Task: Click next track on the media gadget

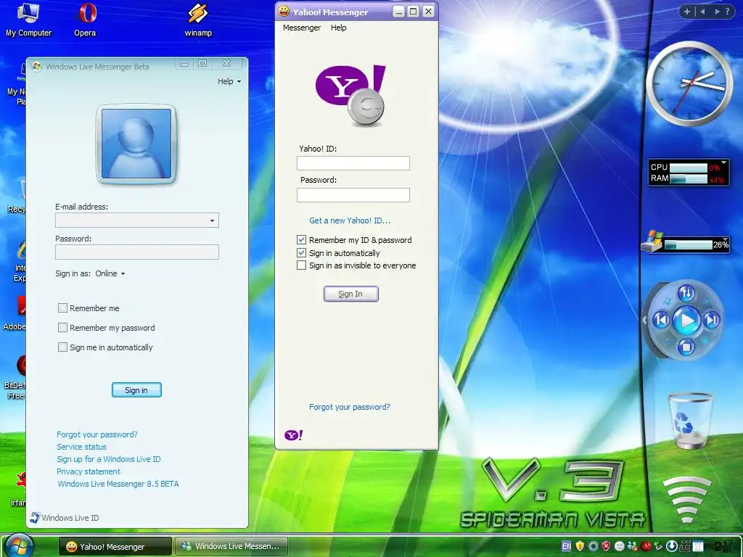Action: [711, 321]
